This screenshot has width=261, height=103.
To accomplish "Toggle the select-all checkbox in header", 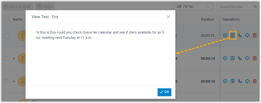I will 7,19.
